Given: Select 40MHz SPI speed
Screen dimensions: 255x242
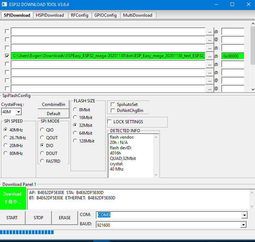Looking at the screenshot, I should coord(13,130).
